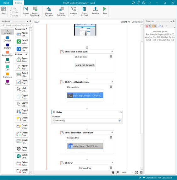Open options menu for 'click me for ouch'
The width and height of the screenshot is (177, 180).
point(111,56)
